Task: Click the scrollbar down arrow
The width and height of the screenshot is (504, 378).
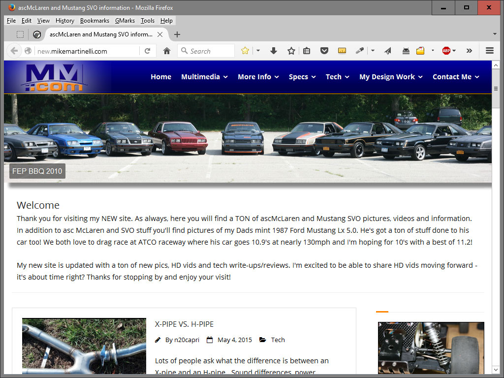Action: tap(496, 370)
